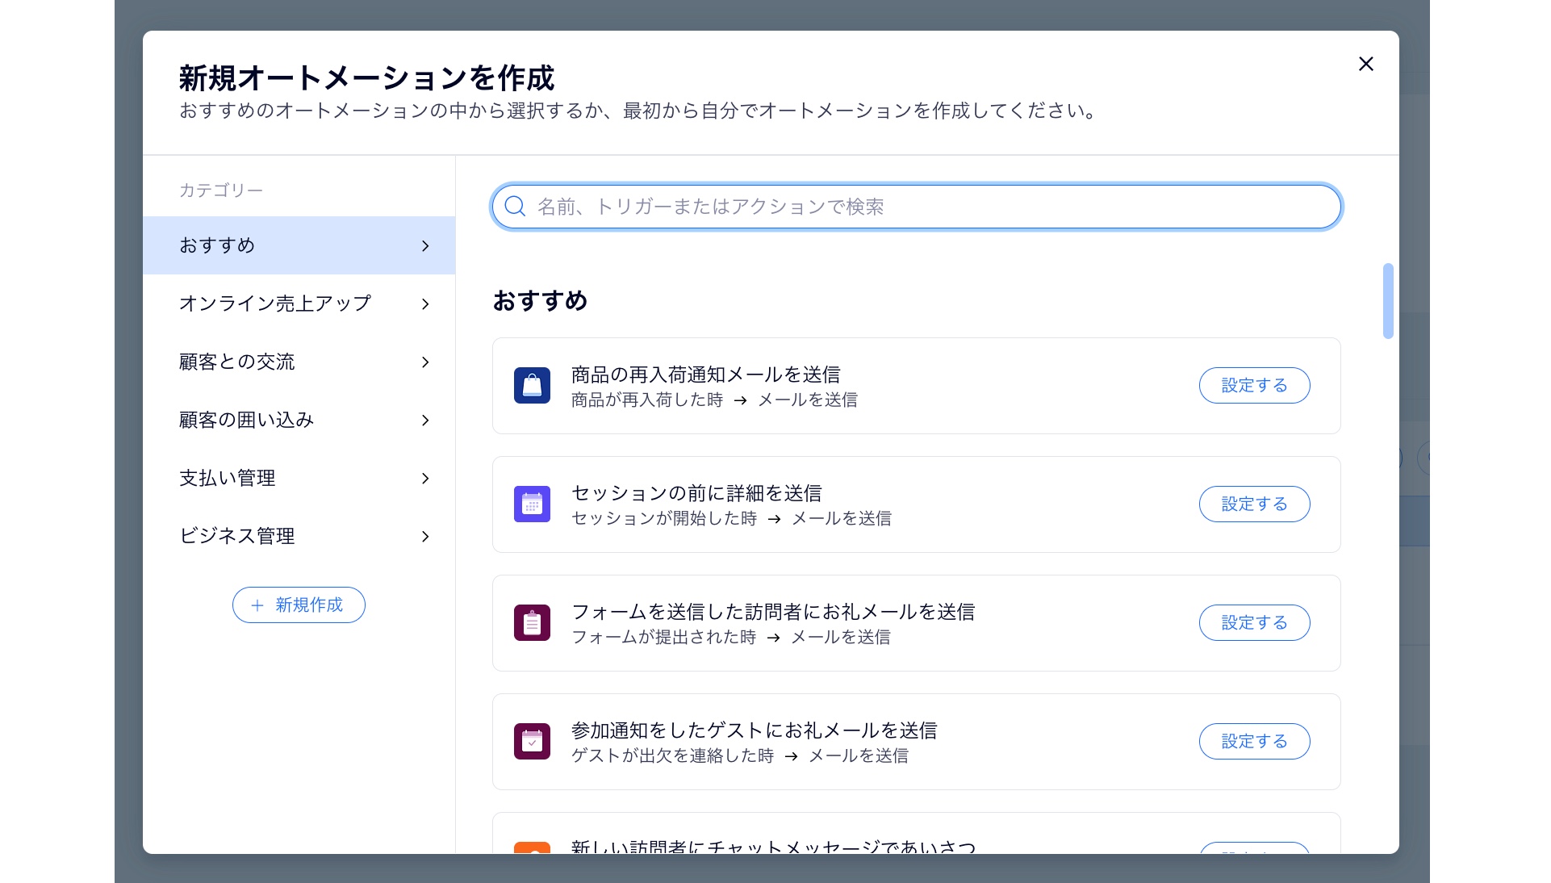Select the オンライン売上アップ category

[299, 303]
